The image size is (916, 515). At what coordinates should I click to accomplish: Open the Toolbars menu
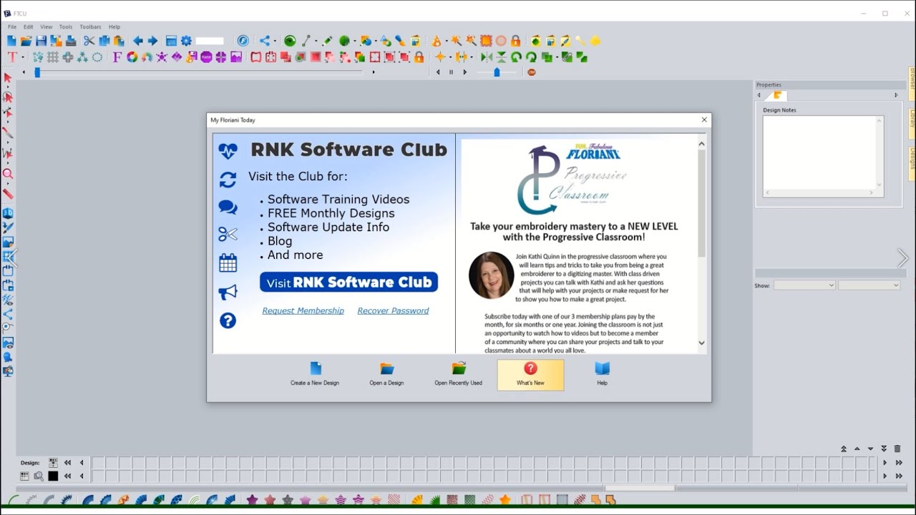[x=90, y=27]
